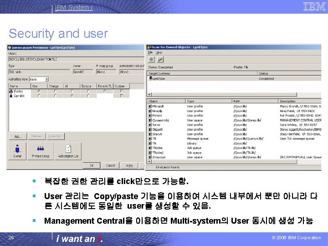Click the Saras object icon
Viewport: 328px width, 246px height.
click(x=150, y=125)
